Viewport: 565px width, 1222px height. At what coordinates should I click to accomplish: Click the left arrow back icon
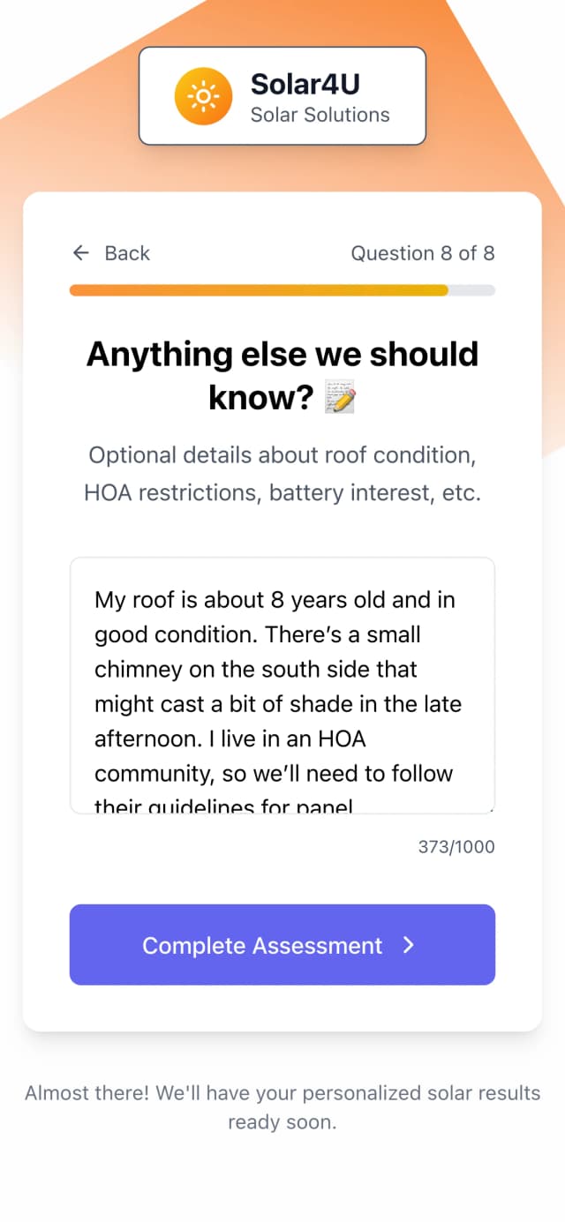81,253
